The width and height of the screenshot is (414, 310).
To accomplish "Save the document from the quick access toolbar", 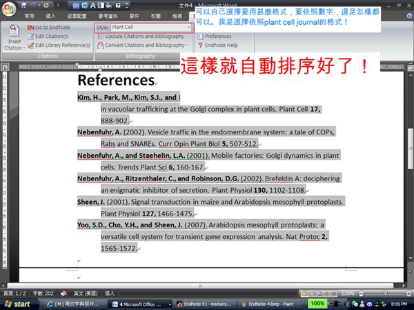I will (x=24, y=5).
